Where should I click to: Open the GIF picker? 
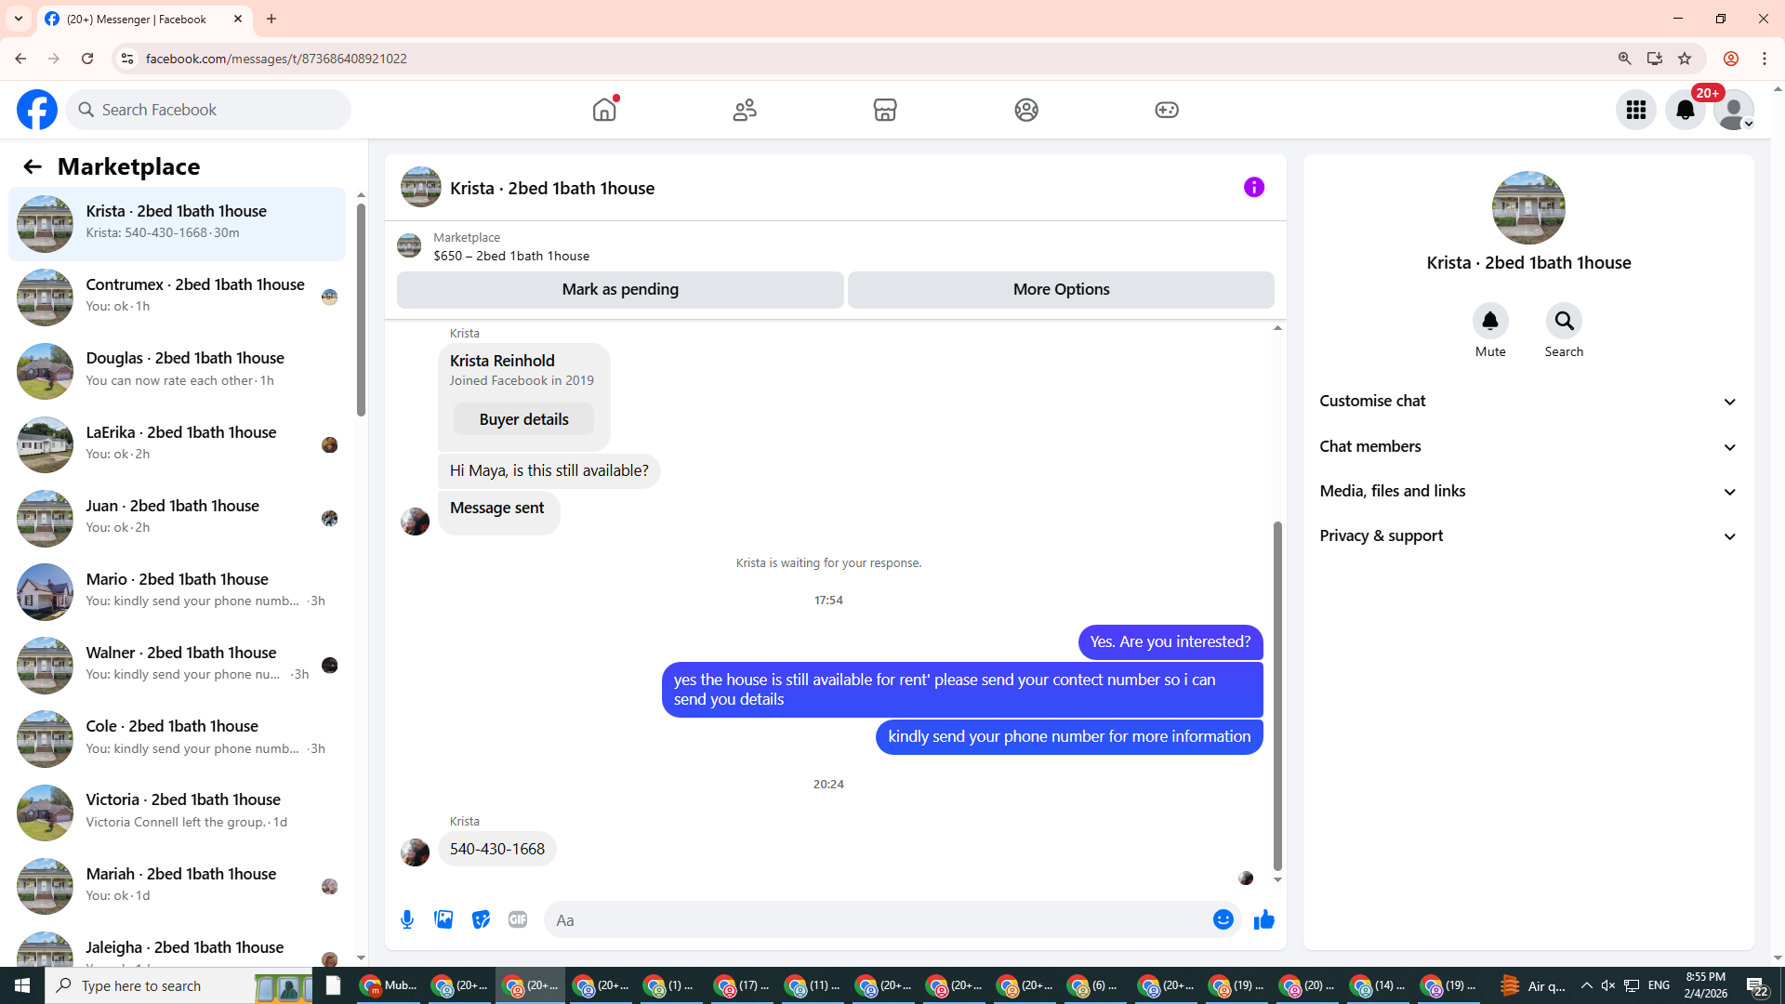(x=518, y=919)
